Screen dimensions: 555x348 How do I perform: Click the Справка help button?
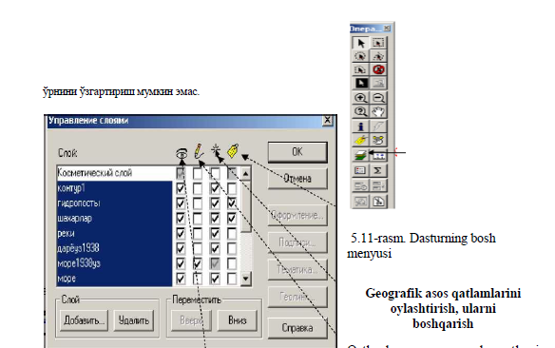[x=297, y=328]
